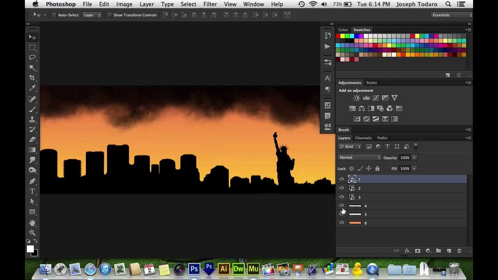The image size is (498, 280).
Task: Hide layer 2 with its eye icon
Action: 342,188
